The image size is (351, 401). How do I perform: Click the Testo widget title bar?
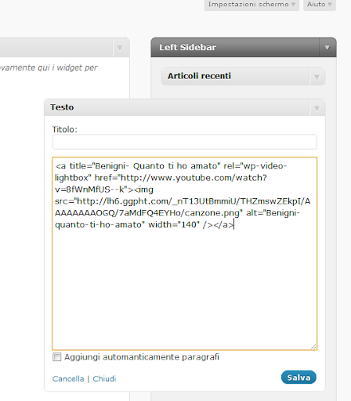(177, 107)
